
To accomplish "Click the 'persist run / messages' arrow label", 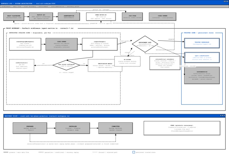I will 101,10.
